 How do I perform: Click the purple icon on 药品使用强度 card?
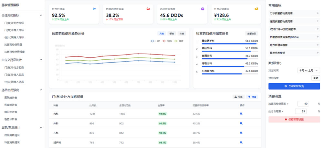point(203,9)
